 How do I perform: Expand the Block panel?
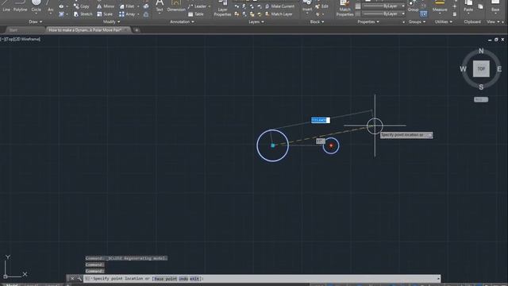point(317,21)
